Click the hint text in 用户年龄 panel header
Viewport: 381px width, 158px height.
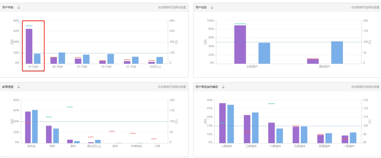coord(172,8)
